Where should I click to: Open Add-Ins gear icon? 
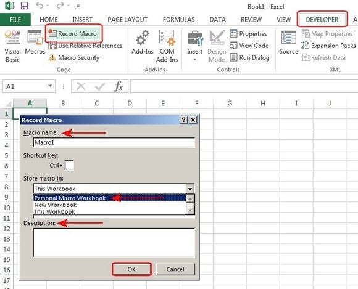tap(143, 42)
